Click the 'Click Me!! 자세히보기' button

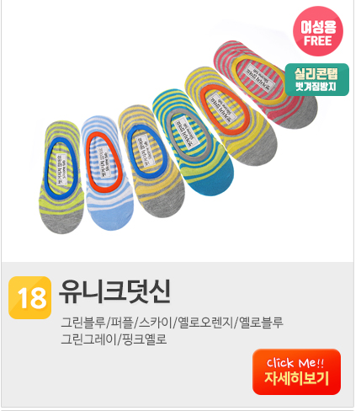(296, 371)
